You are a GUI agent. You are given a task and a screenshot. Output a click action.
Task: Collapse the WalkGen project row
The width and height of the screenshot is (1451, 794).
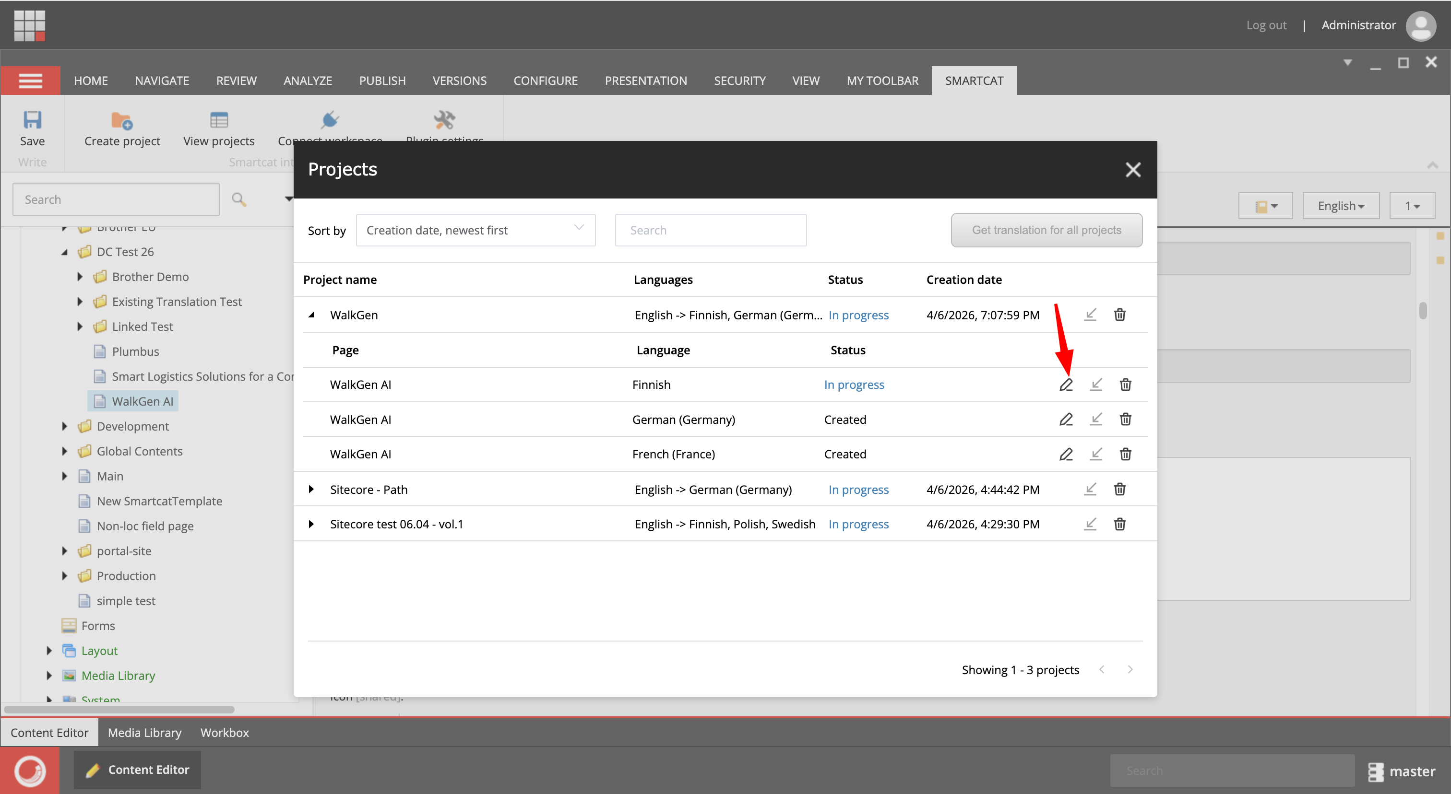coord(311,315)
